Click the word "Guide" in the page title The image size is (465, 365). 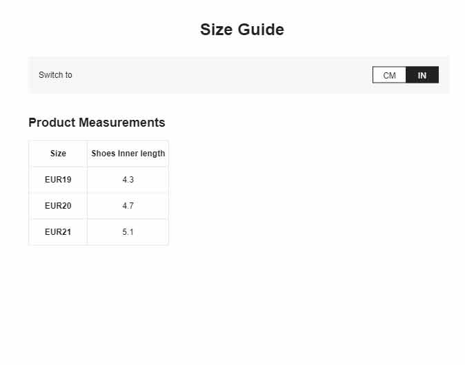click(261, 30)
